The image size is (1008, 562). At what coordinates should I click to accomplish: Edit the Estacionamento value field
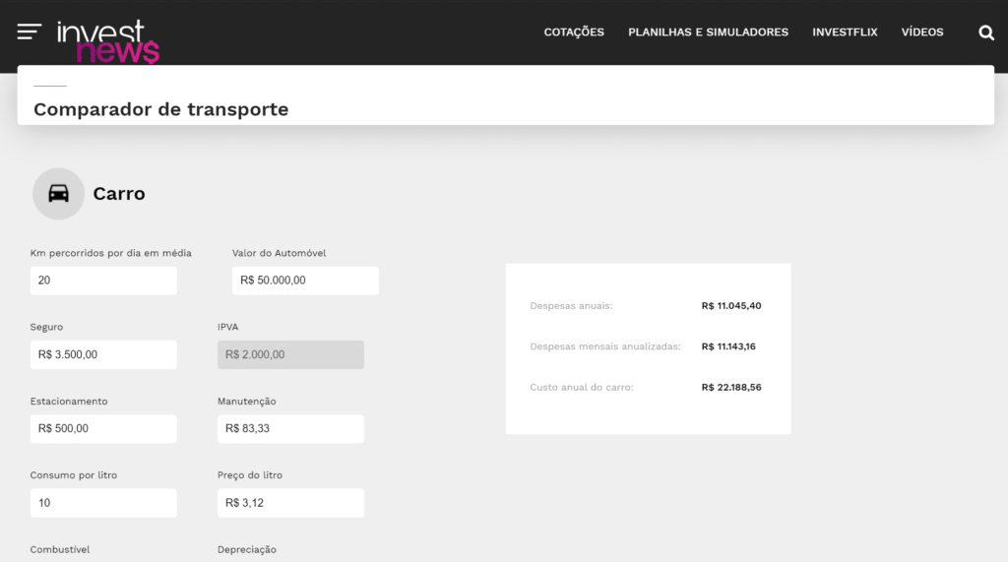(103, 428)
